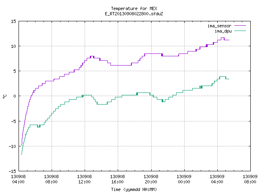Click the °C y-axis unit label

4,96
